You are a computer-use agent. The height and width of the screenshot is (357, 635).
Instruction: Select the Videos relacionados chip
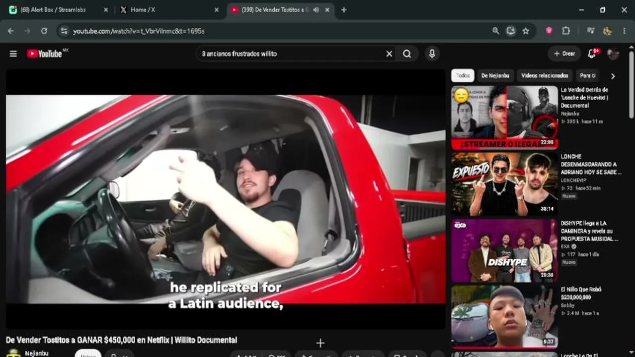point(545,75)
